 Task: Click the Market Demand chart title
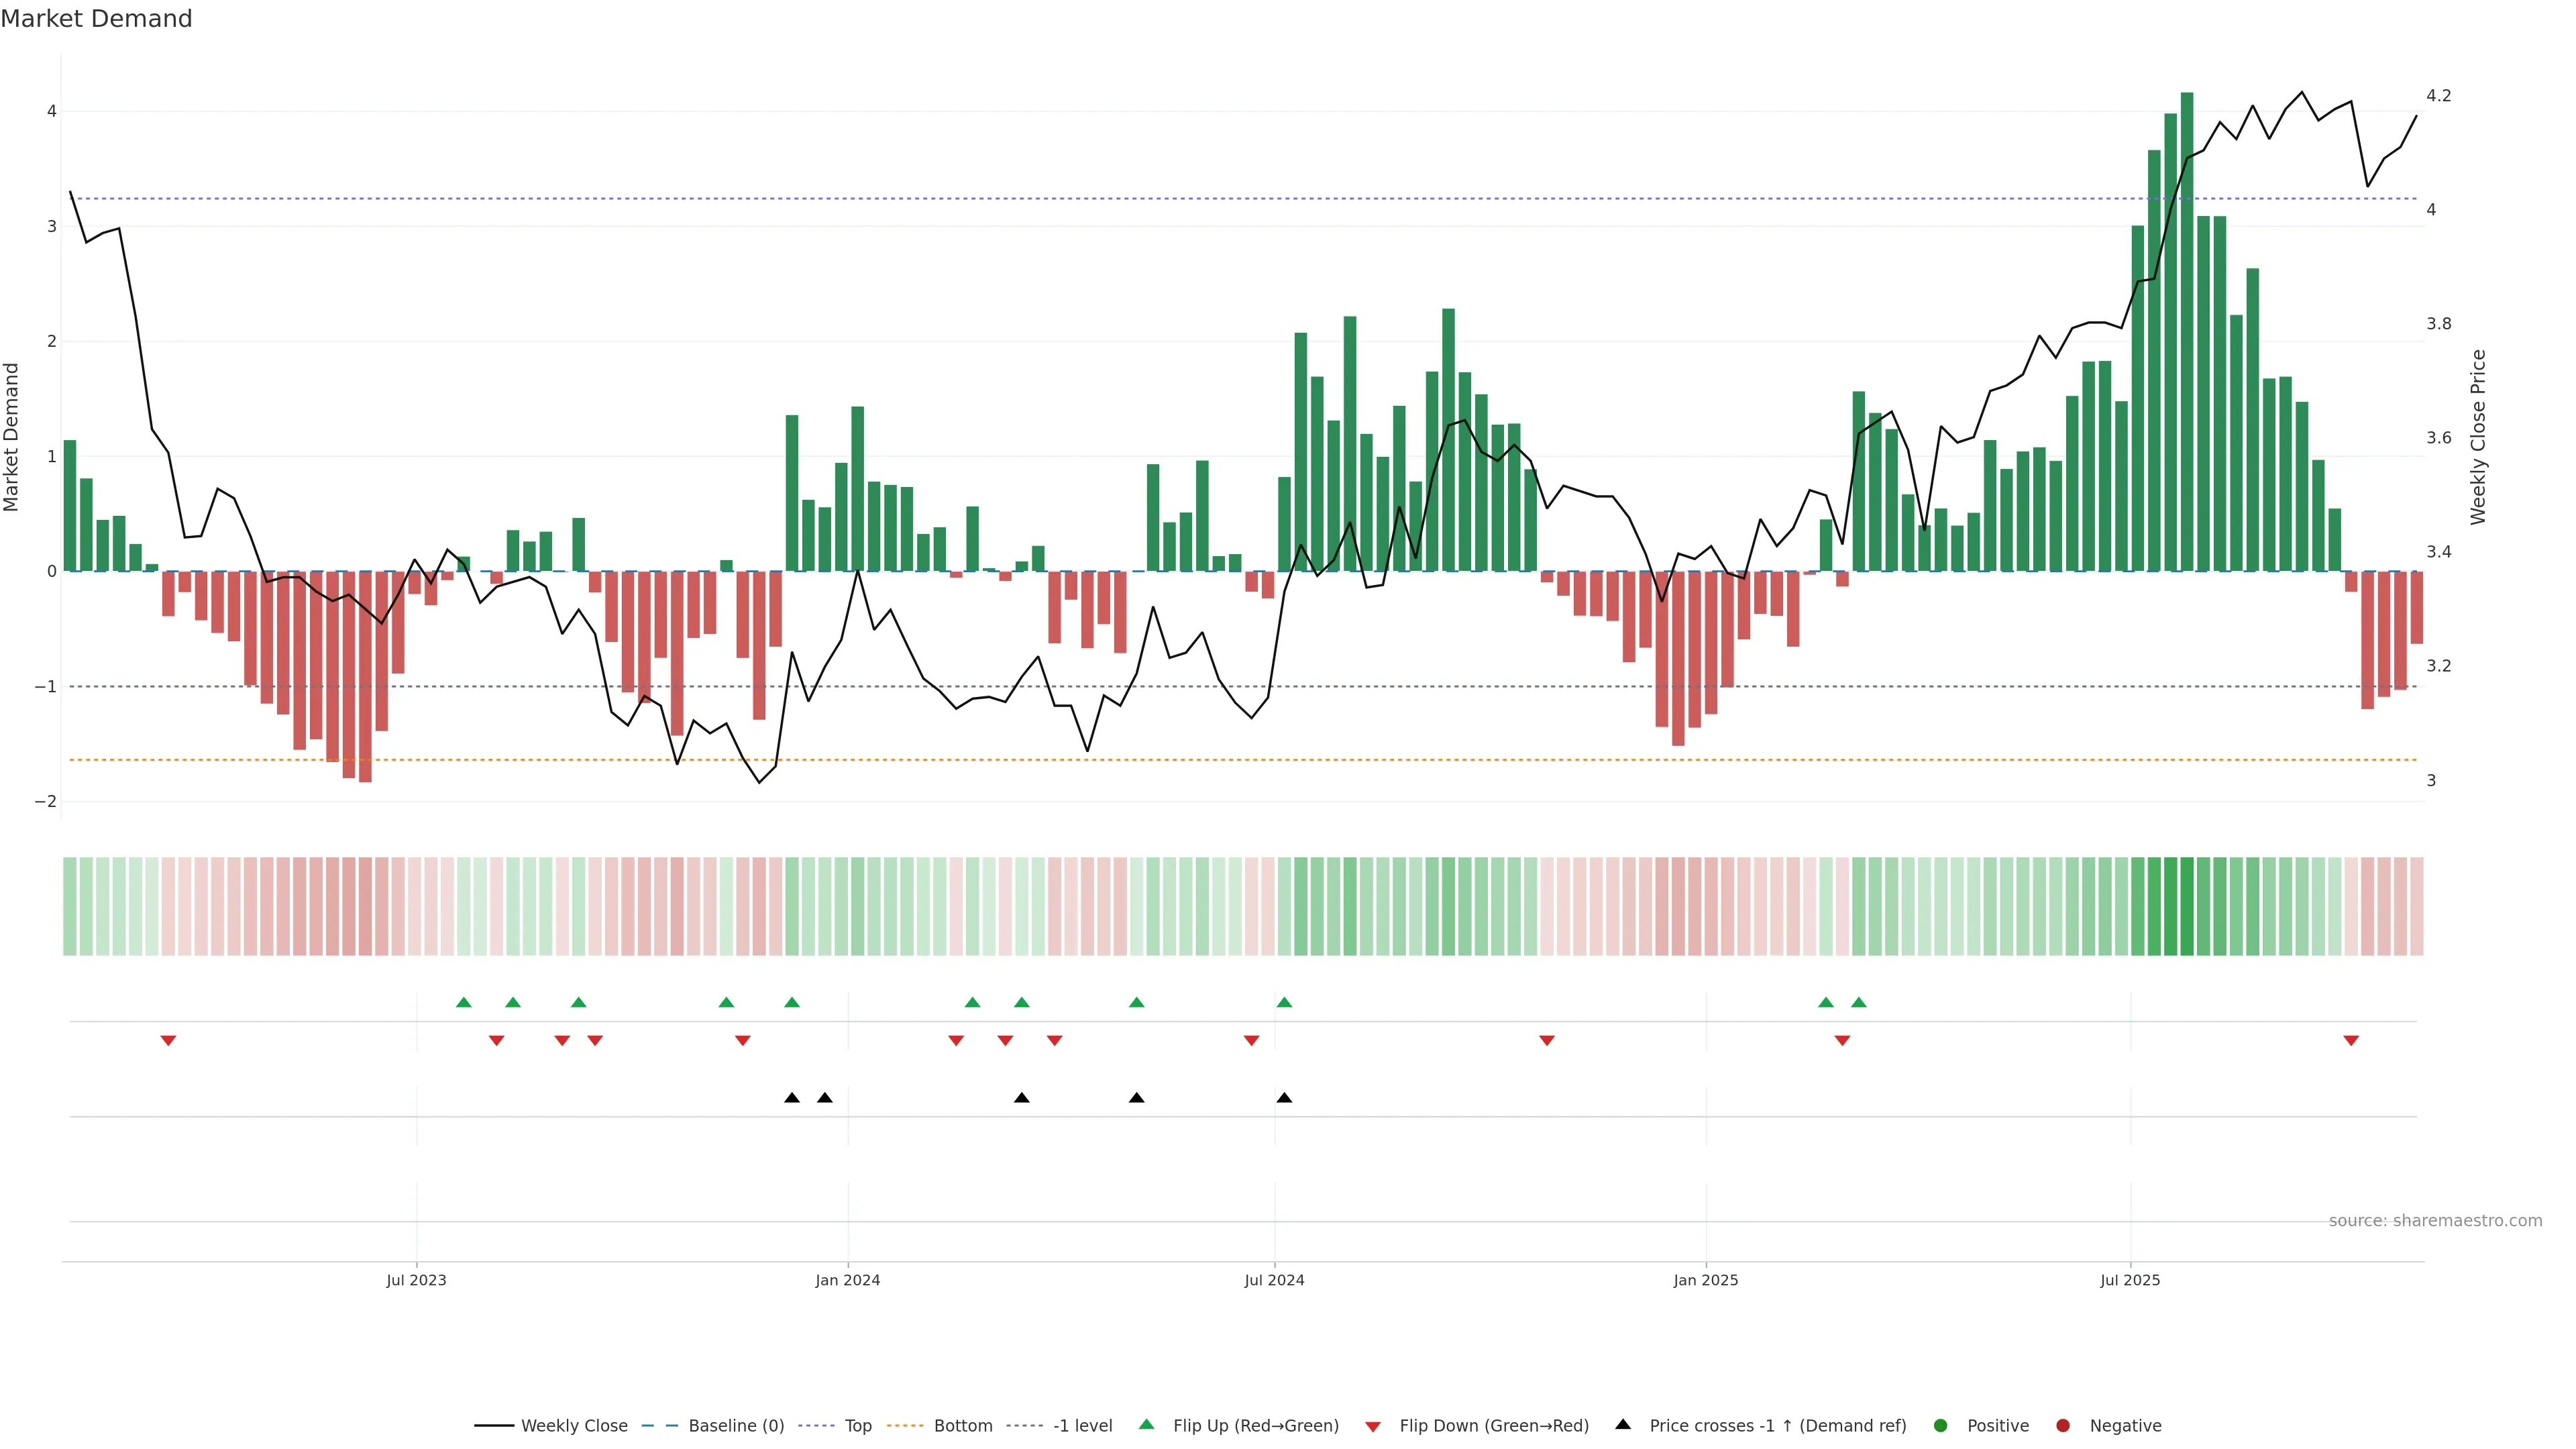point(96,19)
